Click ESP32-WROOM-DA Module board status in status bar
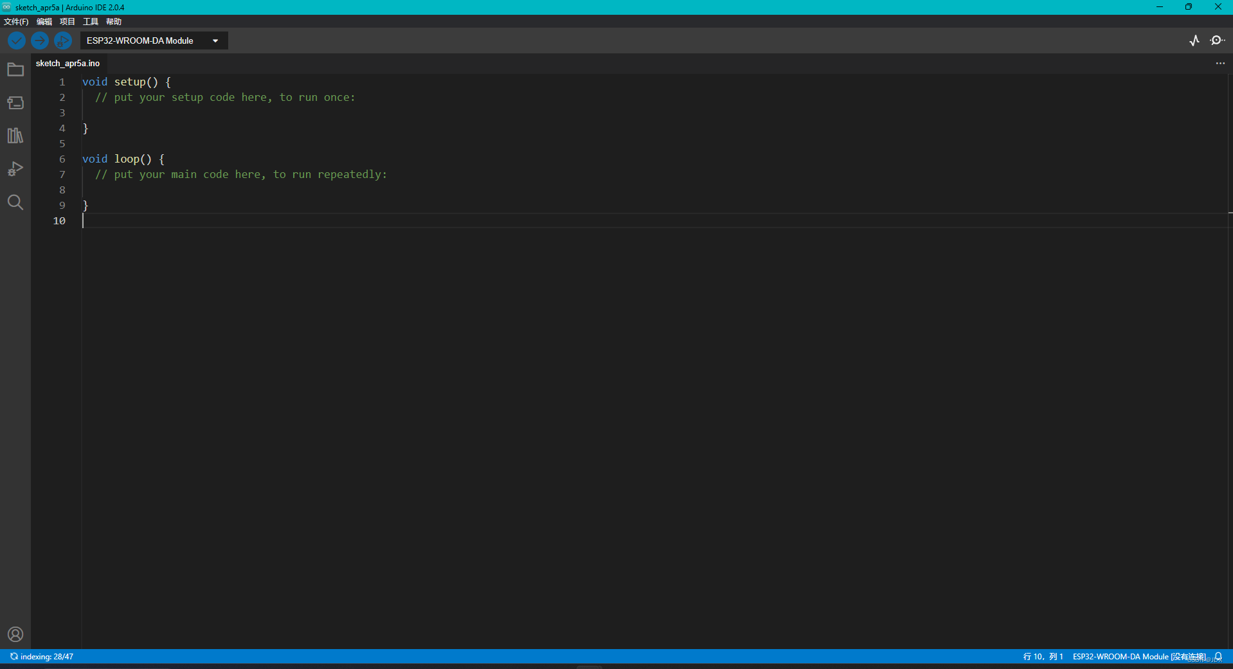The width and height of the screenshot is (1233, 669). pos(1139,657)
